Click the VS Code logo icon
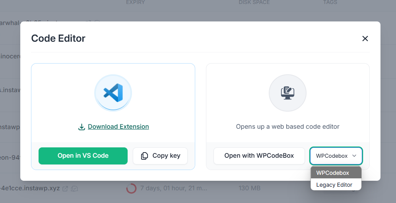The image size is (396, 203). [x=113, y=93]
